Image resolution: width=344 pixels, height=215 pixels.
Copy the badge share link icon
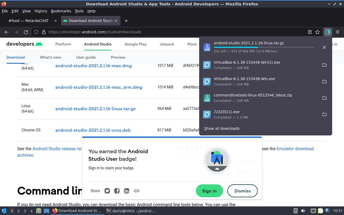(x=137, y=191)
